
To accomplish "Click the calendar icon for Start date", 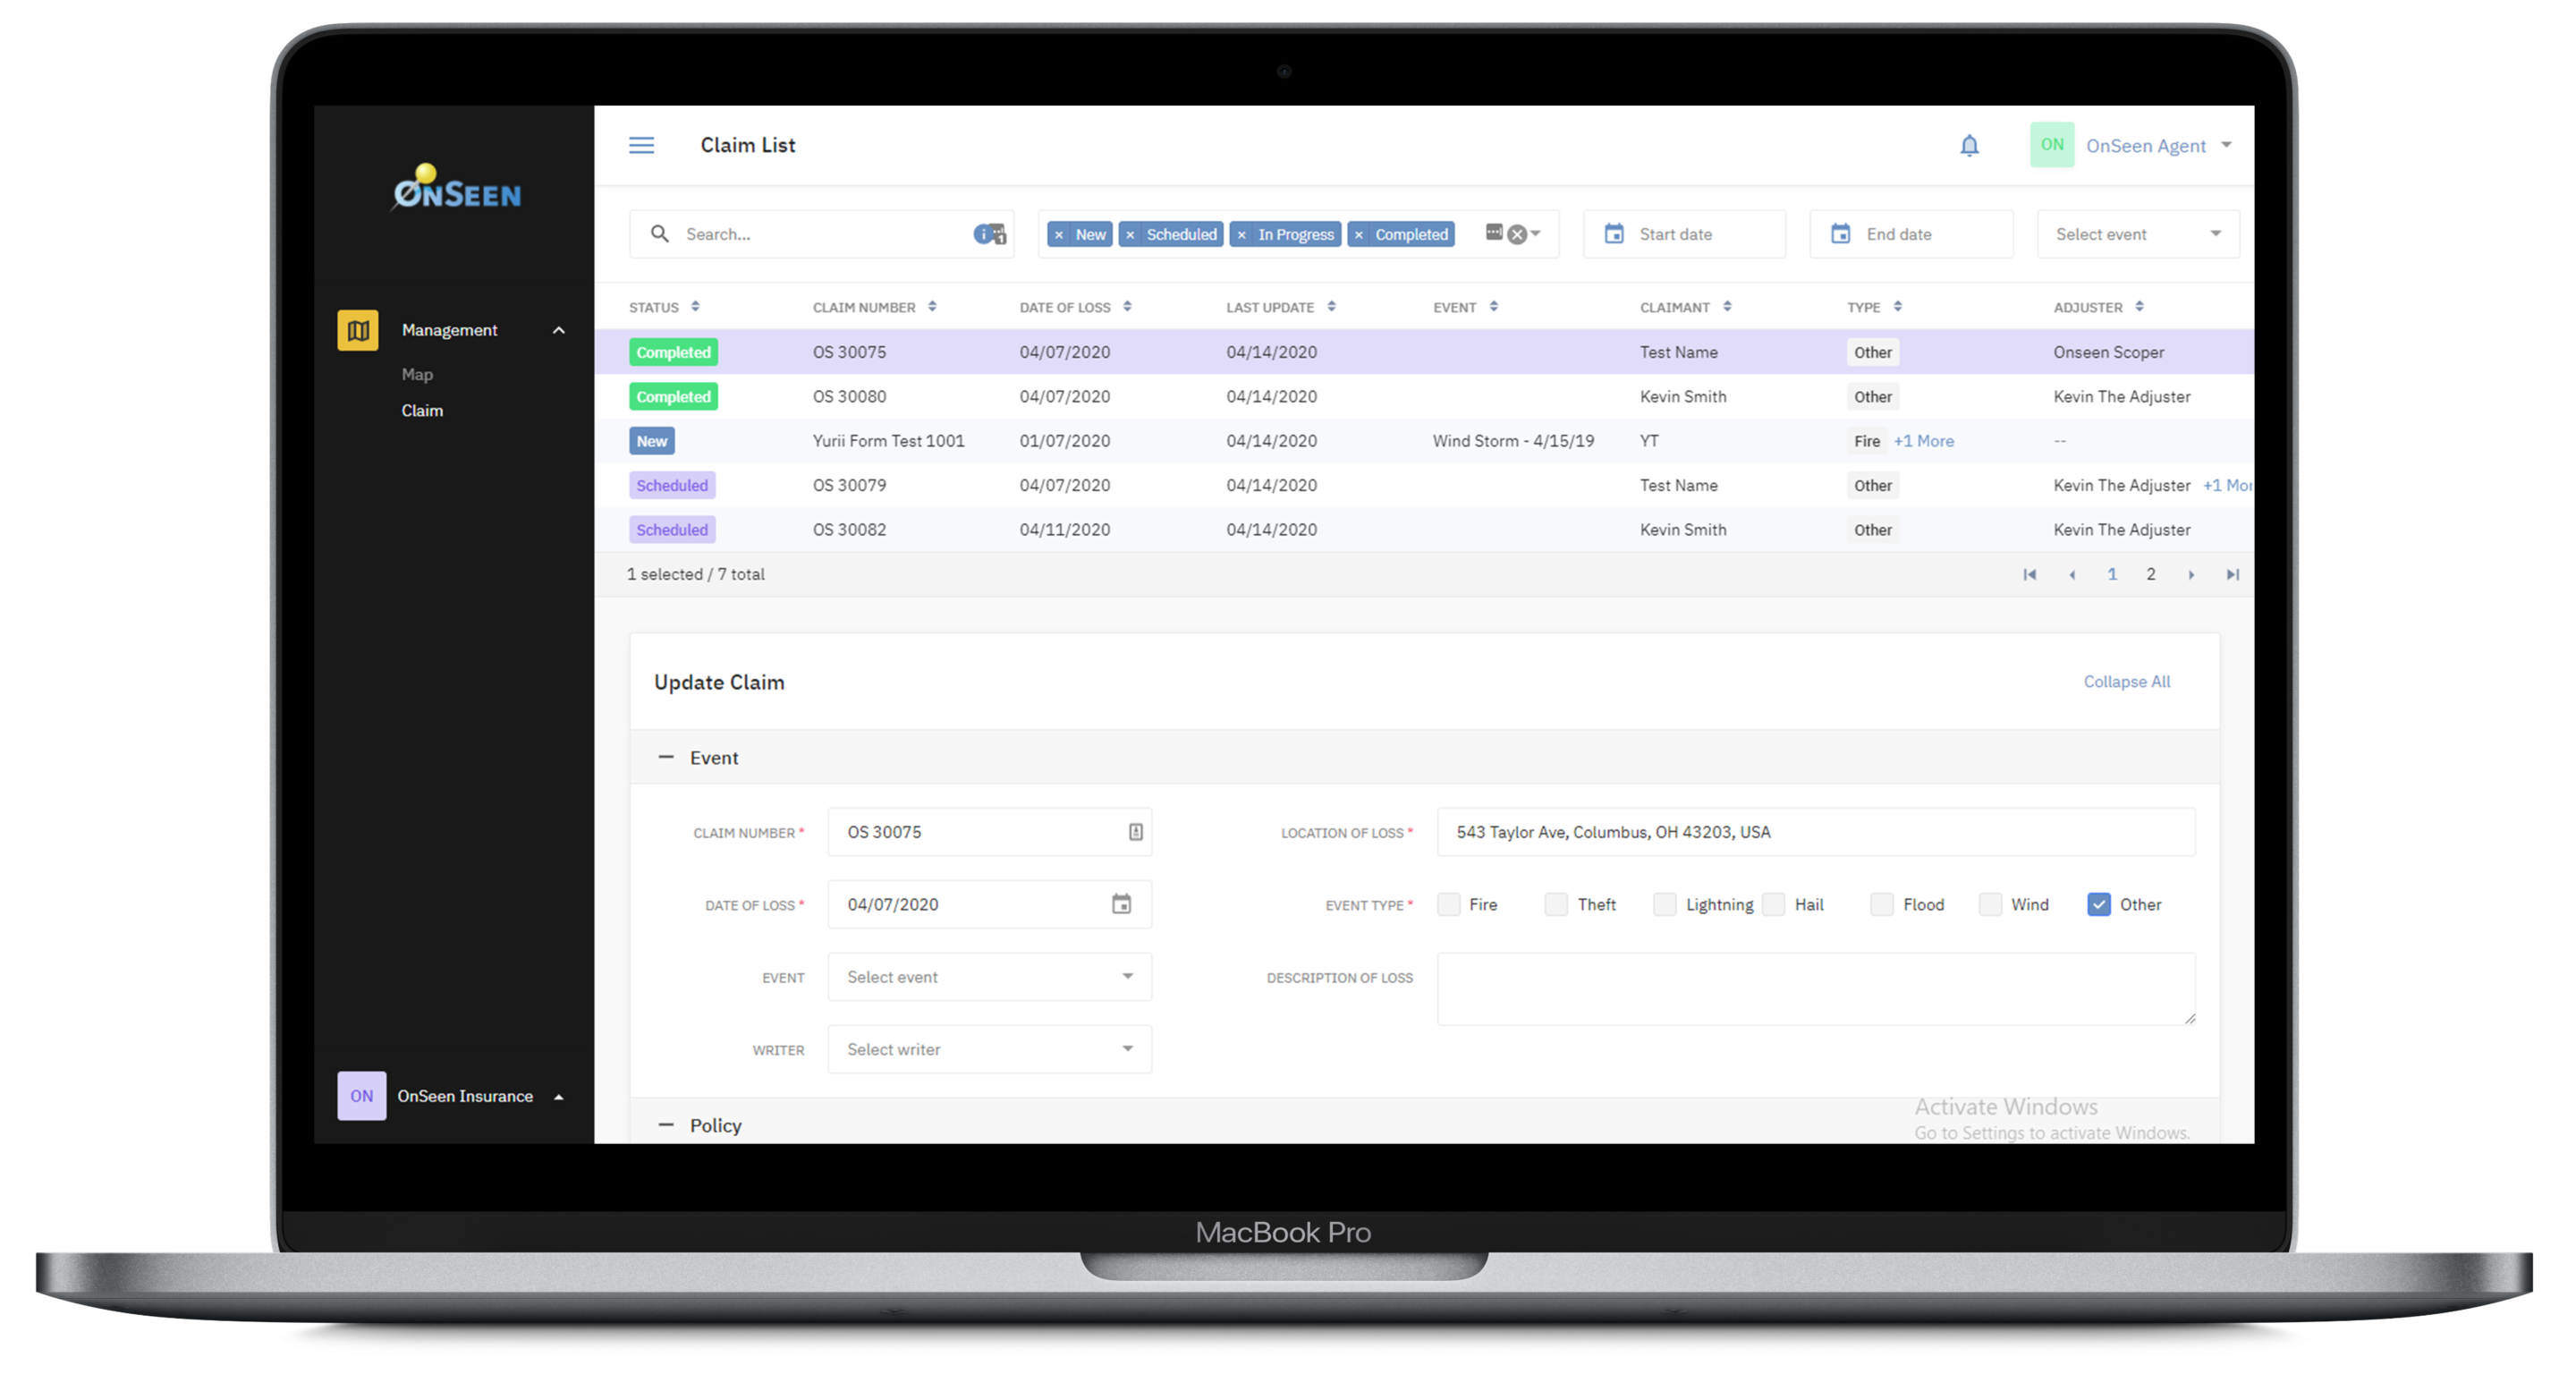I will (1614, 233).
